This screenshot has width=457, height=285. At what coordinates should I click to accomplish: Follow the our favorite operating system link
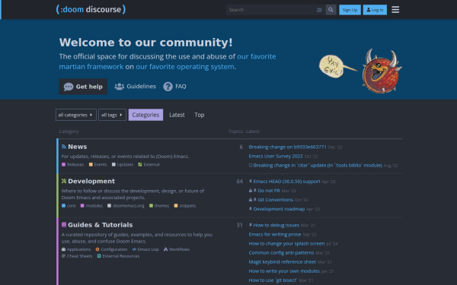click(185, 67)
